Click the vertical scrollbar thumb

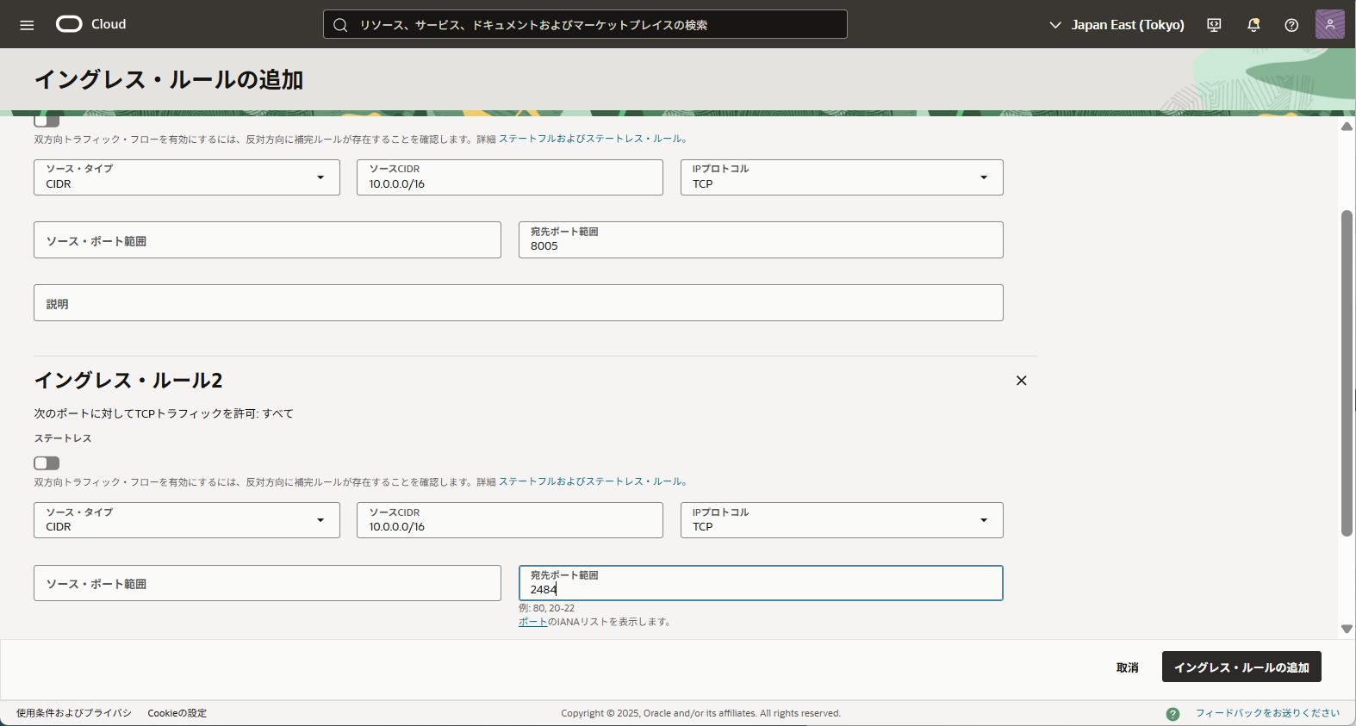click(x=1347, y=373)
